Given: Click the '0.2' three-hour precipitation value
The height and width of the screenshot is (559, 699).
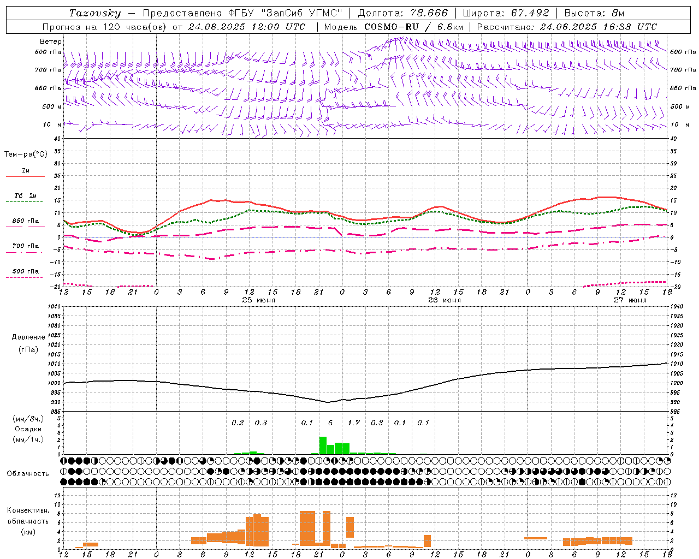Looking at the screenshot, I should [x=238, y=423].
